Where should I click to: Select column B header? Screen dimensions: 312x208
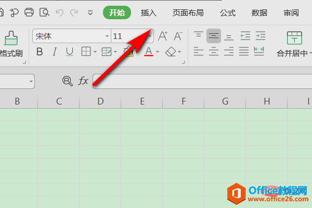click(18, 101)
